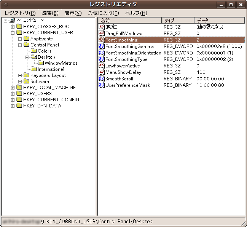Click the HKEY_USERS folder icon
This screenshot has height=227, width=247.
click(x=19, y=93)
